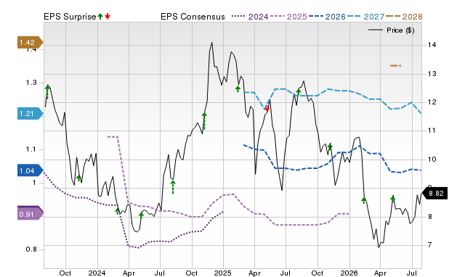The width and height of the screenshot is (465, 277).
Task: Click the 13 label on the price axis
Action: coord(432,74)
